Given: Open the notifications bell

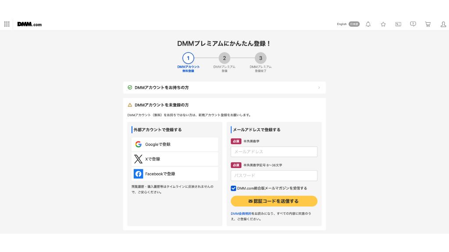Looking at the screenshot, I should [368, 24].
